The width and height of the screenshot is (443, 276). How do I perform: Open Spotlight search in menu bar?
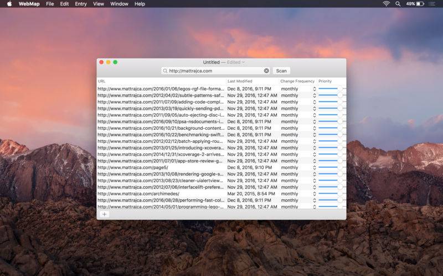(398, 4)
